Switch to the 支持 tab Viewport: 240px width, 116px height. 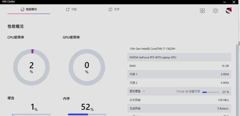pos(114,10)
